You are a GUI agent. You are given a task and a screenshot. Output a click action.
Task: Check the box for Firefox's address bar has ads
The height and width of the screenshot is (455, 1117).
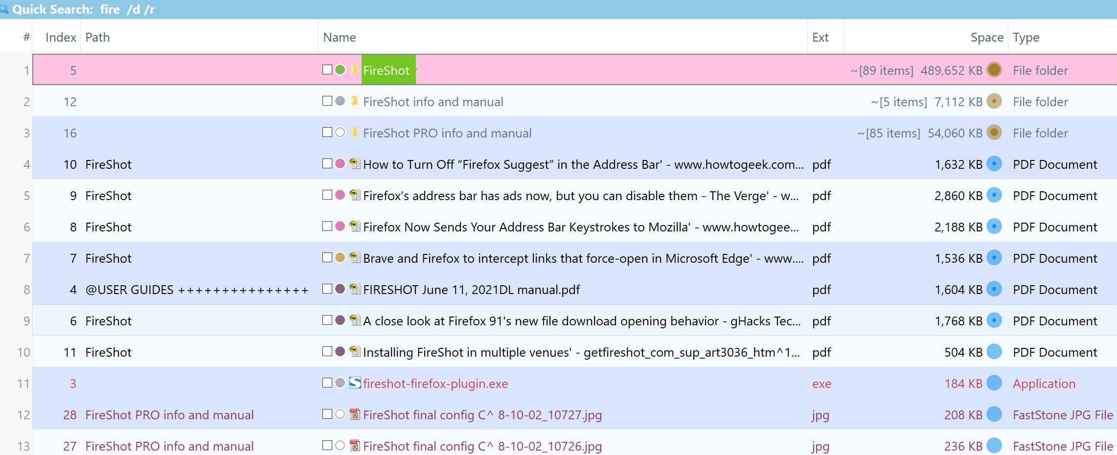pyautogui.click(x=327, y=195)
